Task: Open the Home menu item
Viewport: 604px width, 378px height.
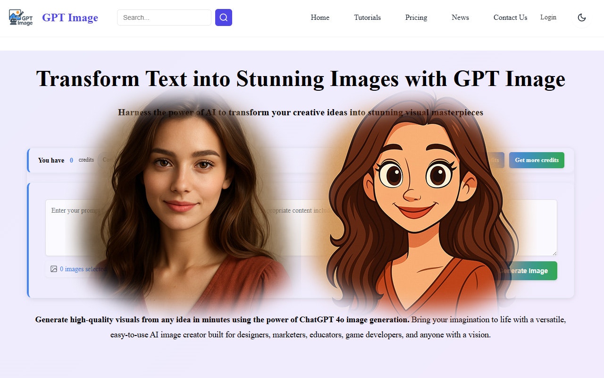Action: coord(320,17)
